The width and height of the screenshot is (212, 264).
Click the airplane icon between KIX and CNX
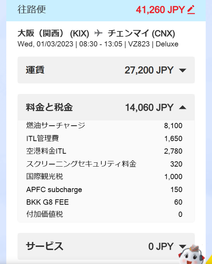click(99, 33)
